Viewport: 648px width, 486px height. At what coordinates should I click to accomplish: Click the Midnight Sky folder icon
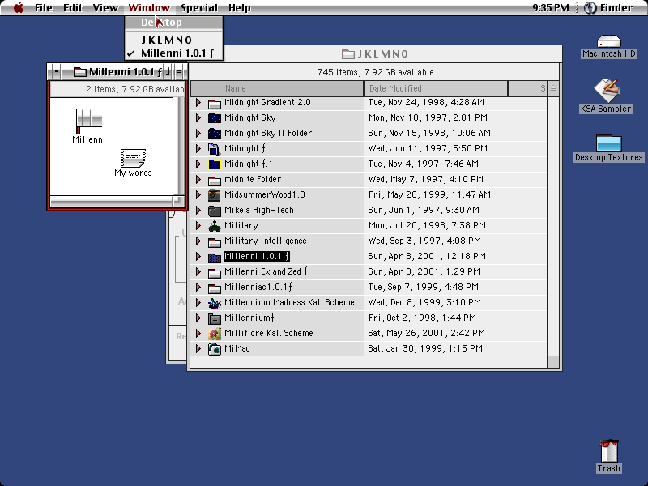click(214, 117)
